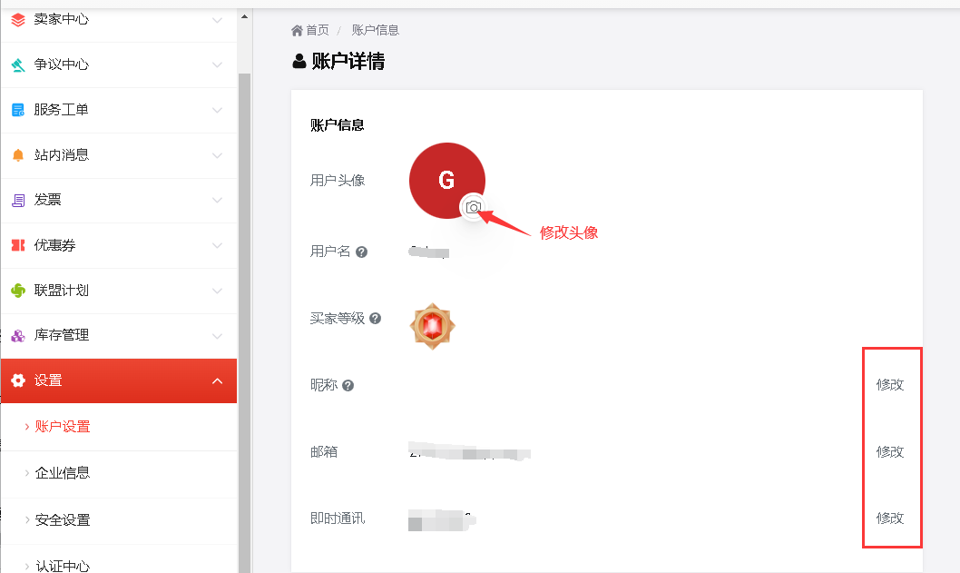
Task: Click 修改 next to 邮箱
Action: point(889,451)
